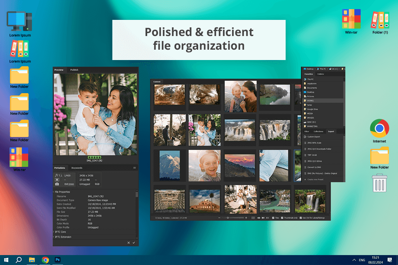Switch to the Keywords tab

point(77,168)
